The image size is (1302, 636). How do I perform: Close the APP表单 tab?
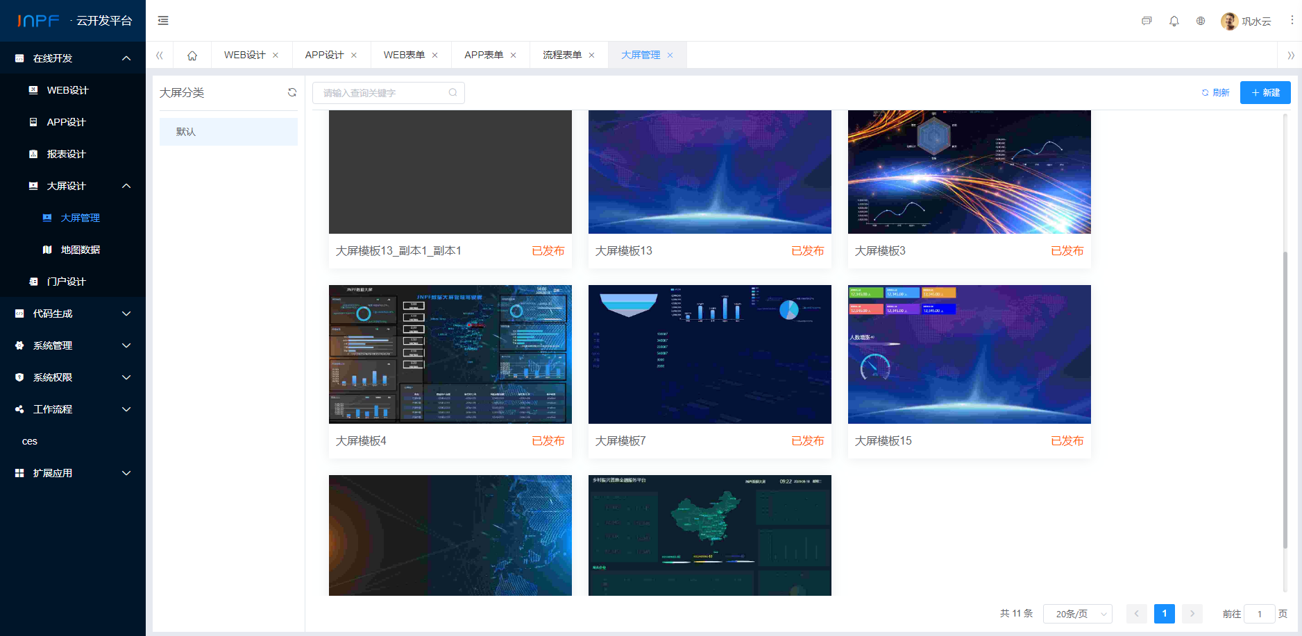click(514, 55)
